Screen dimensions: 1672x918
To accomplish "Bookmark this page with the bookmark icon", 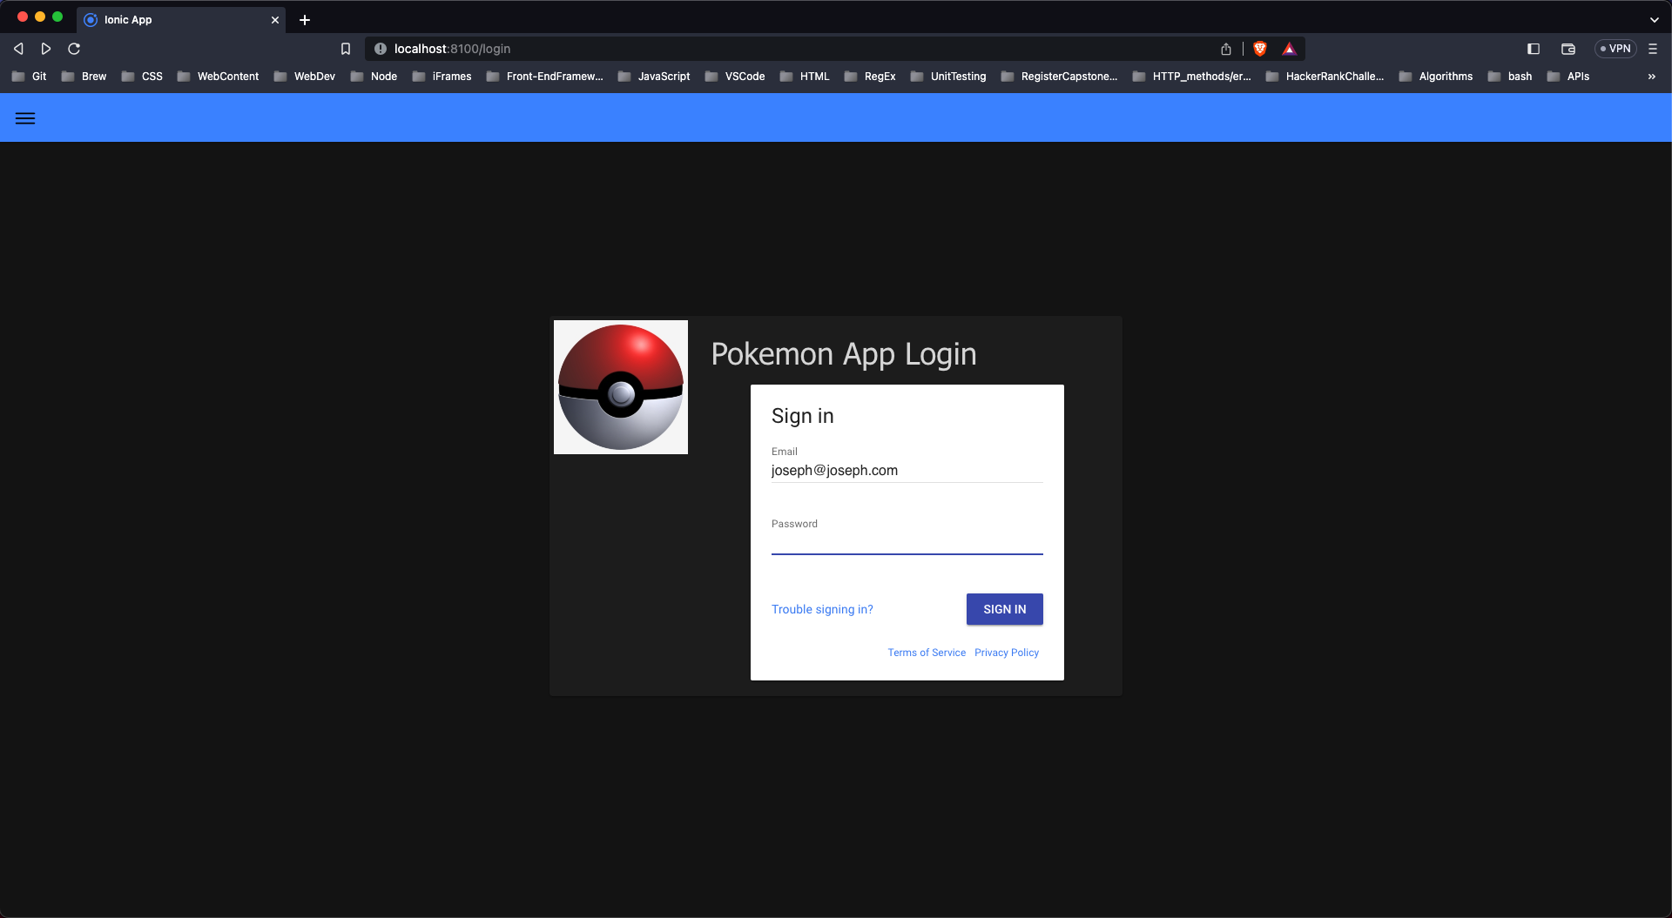I will click(x=346, y=49).
